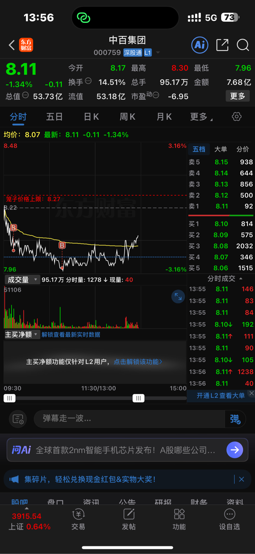Tap the 弹幕走一波 comment input field
Image resolution: width=255 pixels, height=554 pixels.
click(x=129, y=419)
